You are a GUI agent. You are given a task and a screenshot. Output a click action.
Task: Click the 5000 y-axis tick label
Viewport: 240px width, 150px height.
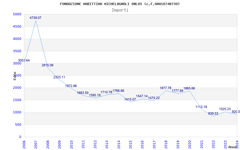[x=17, y=14]
